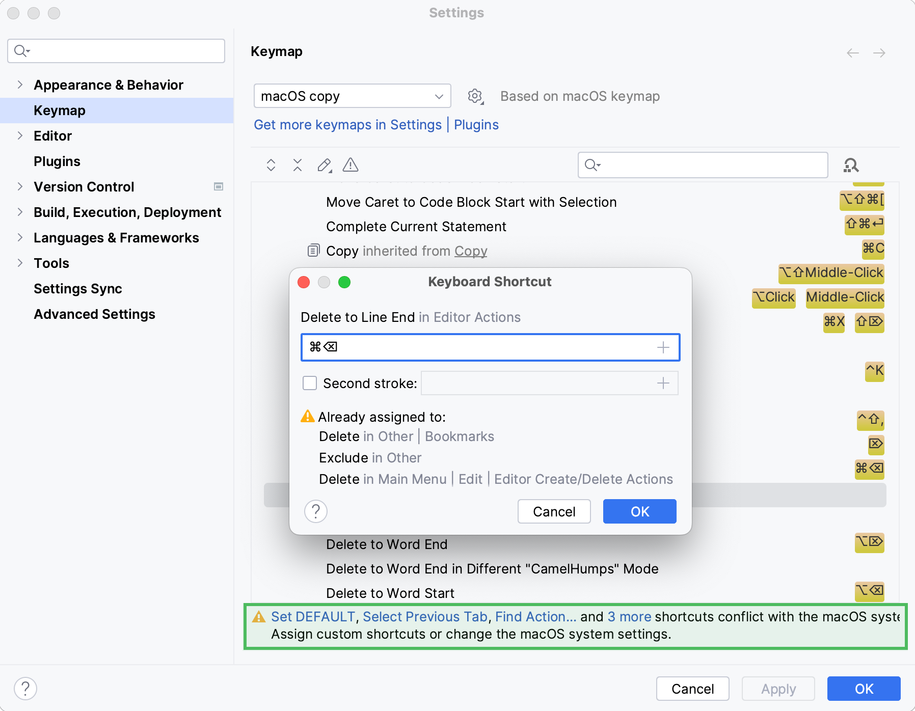Select Complete Current Statement action
The image size is (915, 711).
(x=416, y=227)
